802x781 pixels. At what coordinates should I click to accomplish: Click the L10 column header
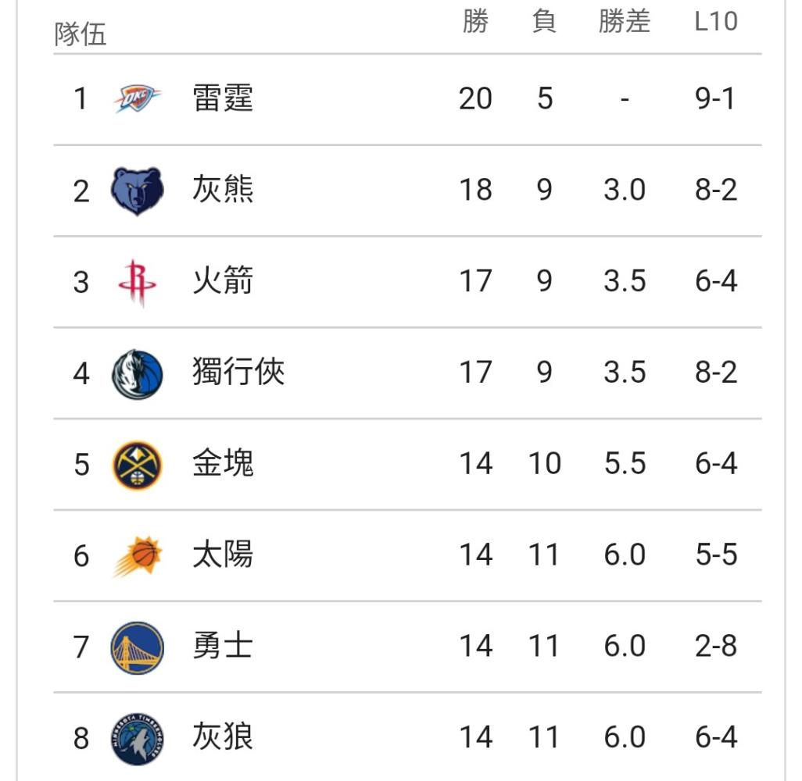715,21
